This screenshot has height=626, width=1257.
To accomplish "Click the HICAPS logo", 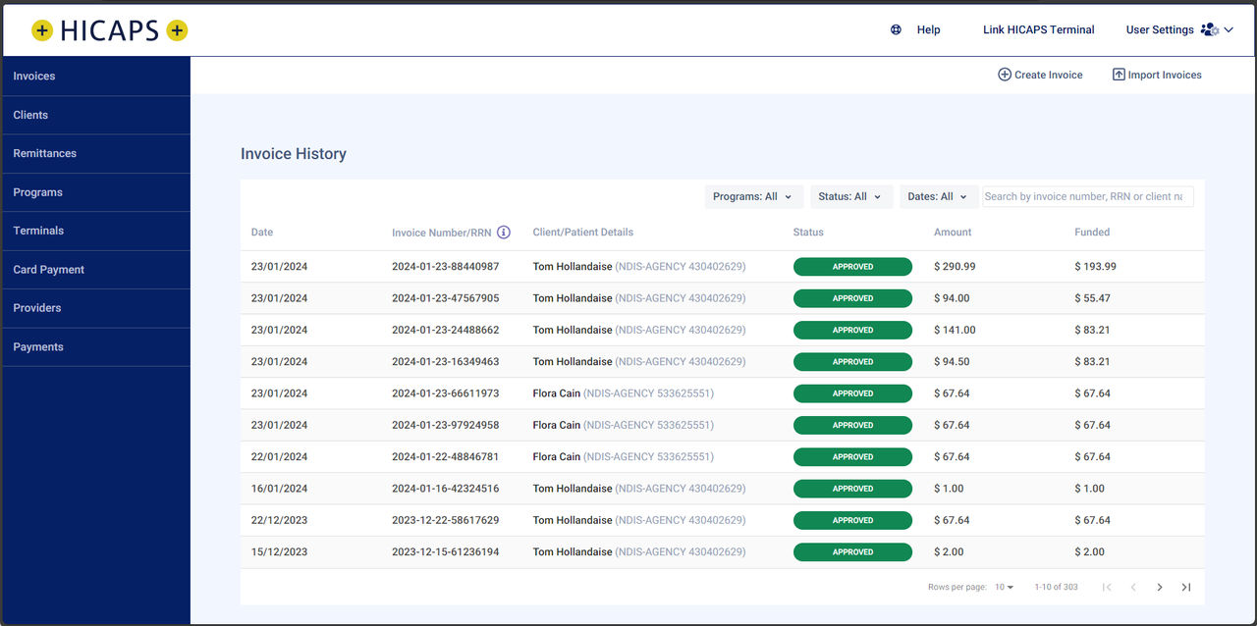I will (108, 29).
